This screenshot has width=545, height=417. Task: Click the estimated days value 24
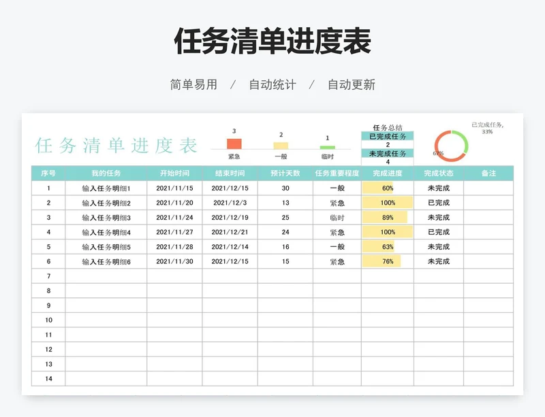285,232
